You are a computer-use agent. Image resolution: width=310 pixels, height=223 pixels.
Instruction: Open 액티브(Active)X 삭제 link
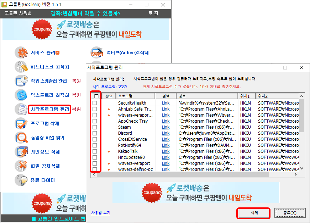pyautogui.click(x=127, y=52)
